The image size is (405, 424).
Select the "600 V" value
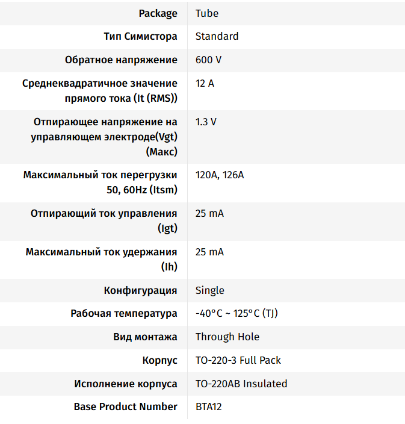point(208,60)
